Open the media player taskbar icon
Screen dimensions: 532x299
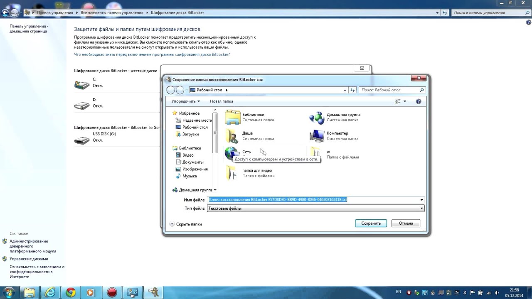tap(91, 292)
